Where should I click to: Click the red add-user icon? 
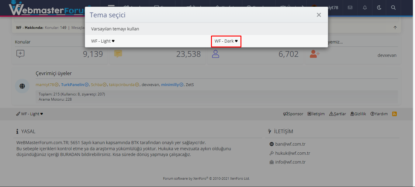(x=315, y=54)
